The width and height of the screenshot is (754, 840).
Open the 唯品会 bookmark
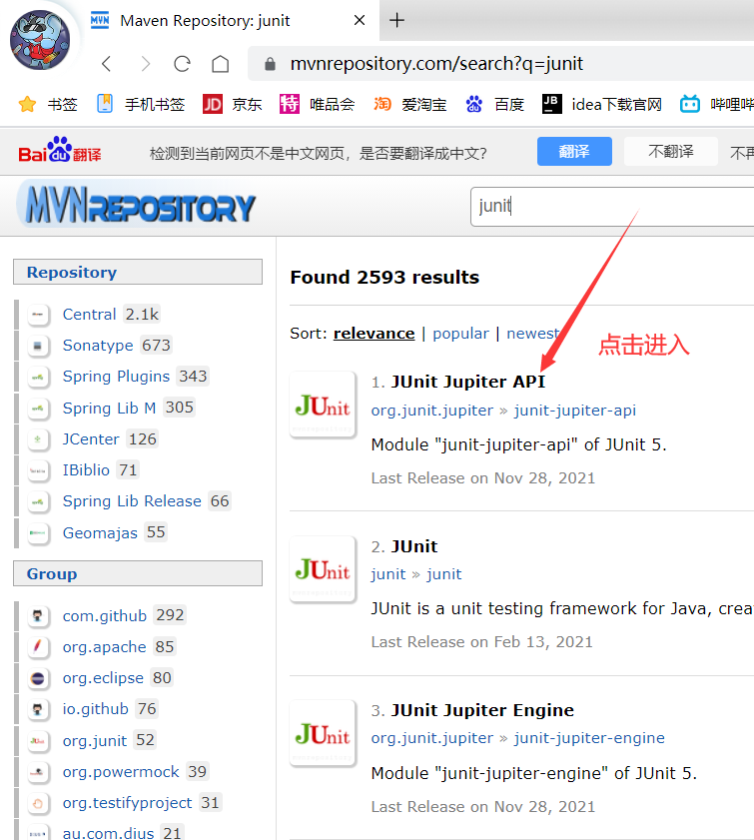coord(317,104)
